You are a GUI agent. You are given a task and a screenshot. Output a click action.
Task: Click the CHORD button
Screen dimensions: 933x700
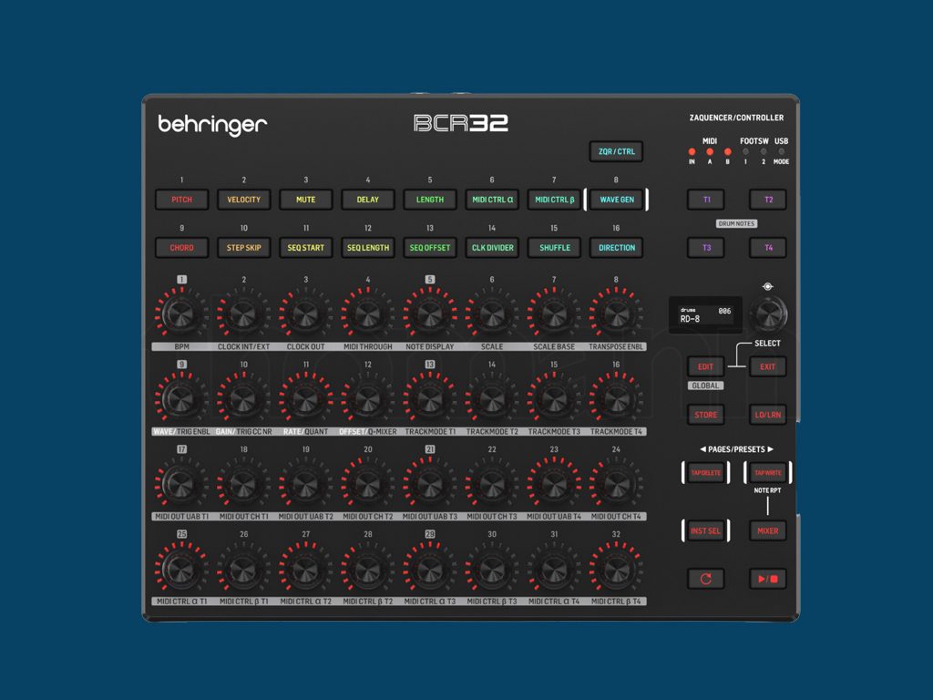pos(181,248)
